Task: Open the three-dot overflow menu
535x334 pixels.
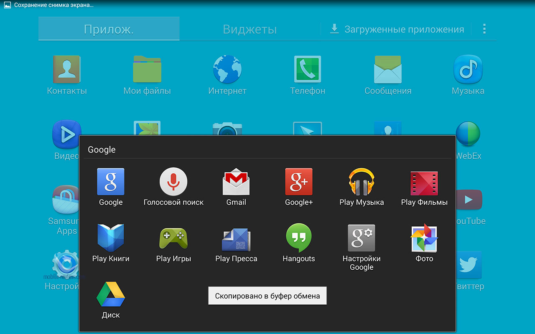Action: (484, 29)
